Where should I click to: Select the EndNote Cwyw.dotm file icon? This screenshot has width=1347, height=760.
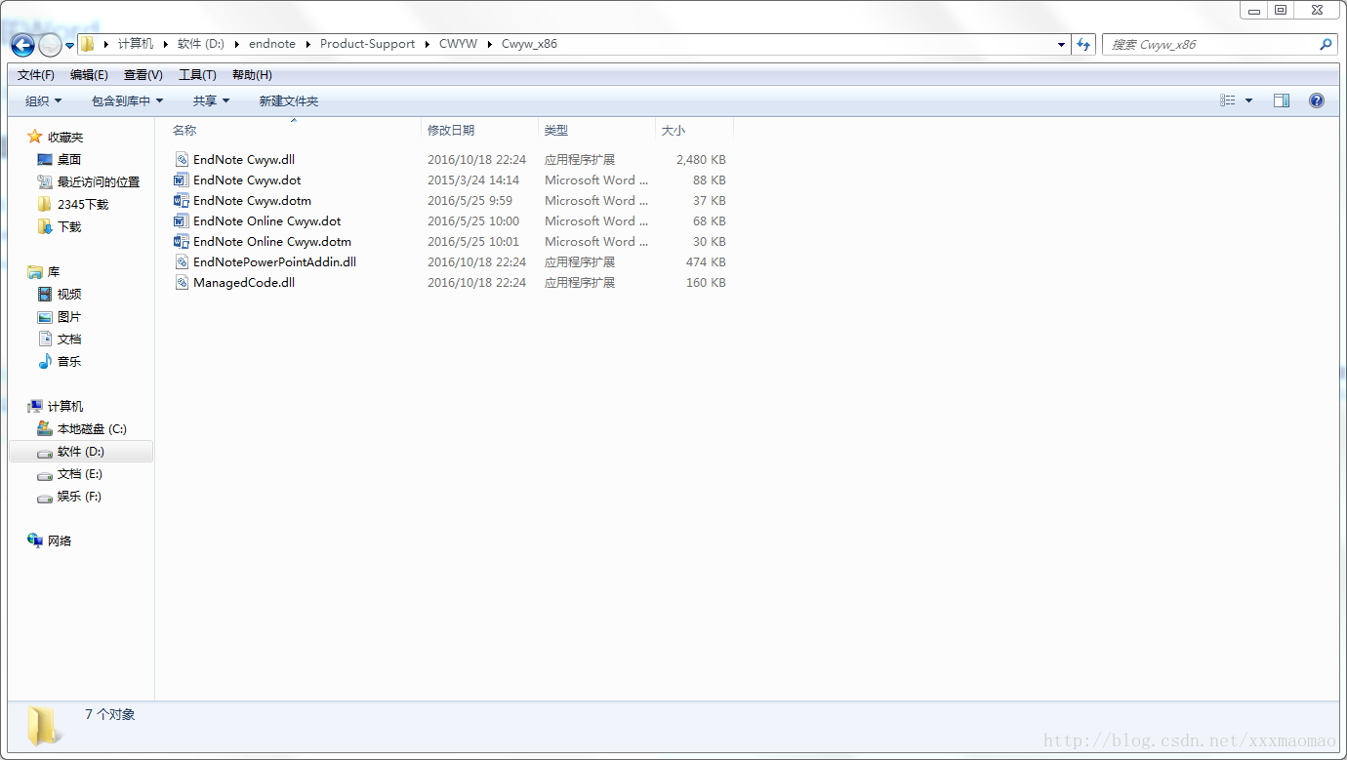182,200
